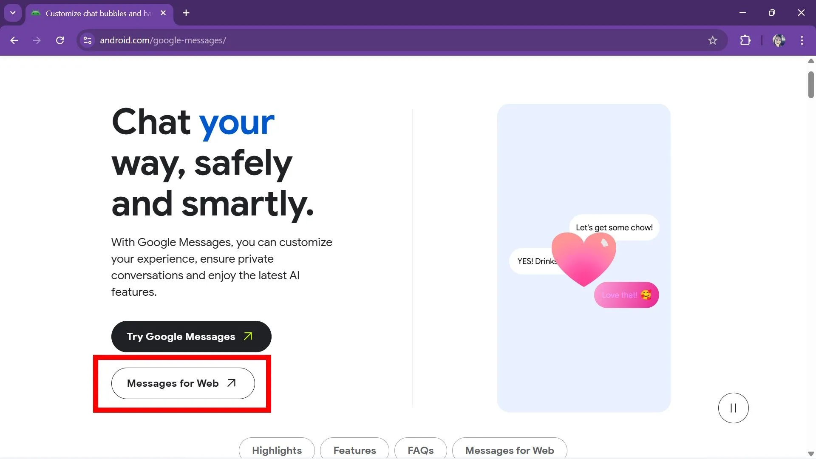Pause the chat animation video
This screenshot has width=816, height=459.
(733, 408)
